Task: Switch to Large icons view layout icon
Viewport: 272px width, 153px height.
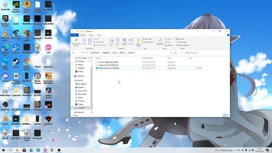Action: coord(228,115)
